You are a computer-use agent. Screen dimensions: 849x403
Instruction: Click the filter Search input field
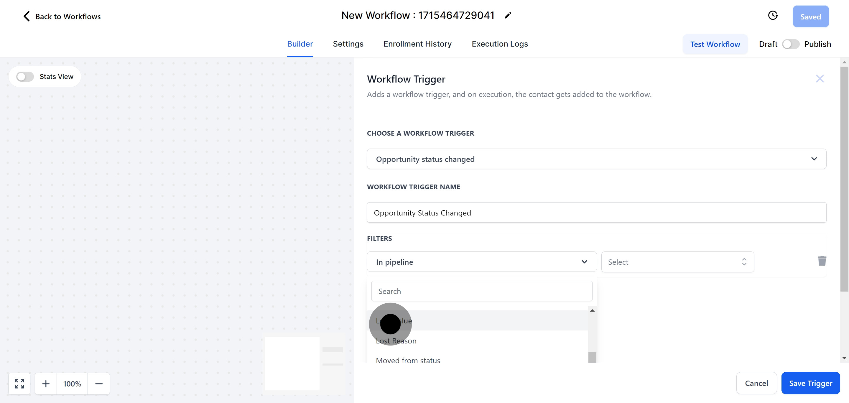pyautogui.click(x=481, y=291)
